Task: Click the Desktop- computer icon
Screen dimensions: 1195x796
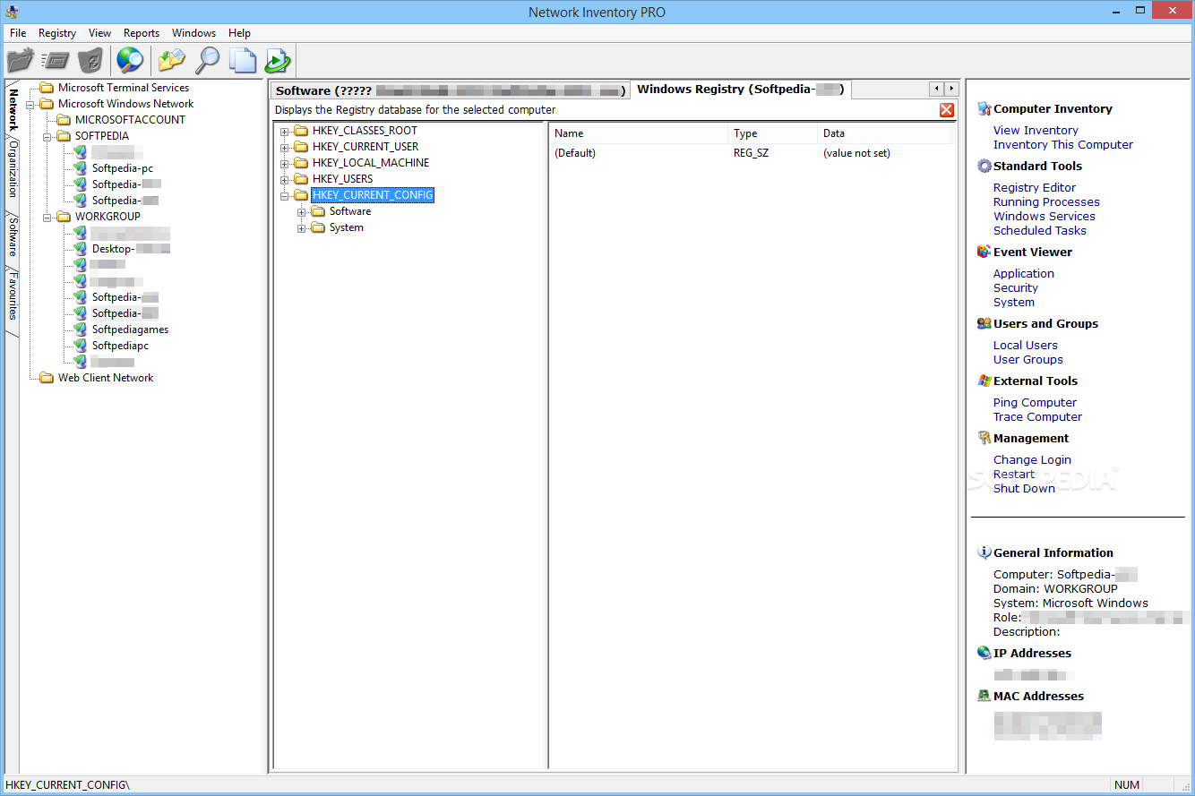Action: point(81,249)
